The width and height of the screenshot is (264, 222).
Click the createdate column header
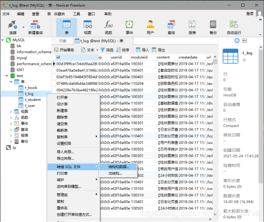[x=192, y=57]
